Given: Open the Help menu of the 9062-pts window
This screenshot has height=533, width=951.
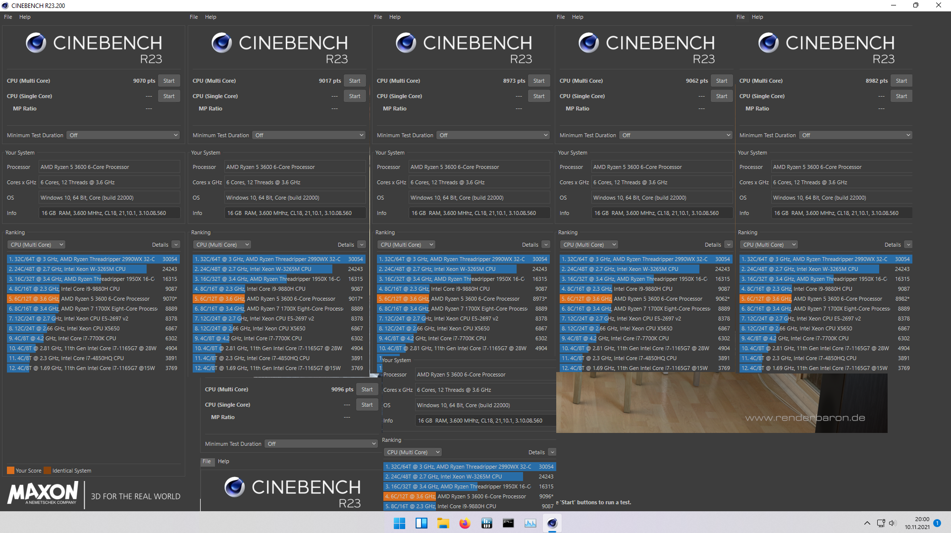Looking at the screenshot, I should click(x=578, y=17).
